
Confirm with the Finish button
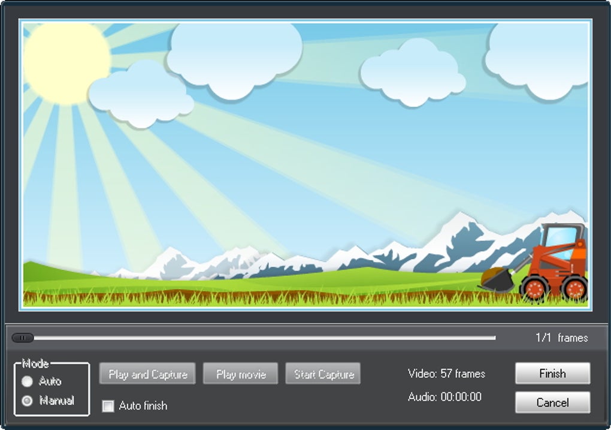tap(552, 374)
